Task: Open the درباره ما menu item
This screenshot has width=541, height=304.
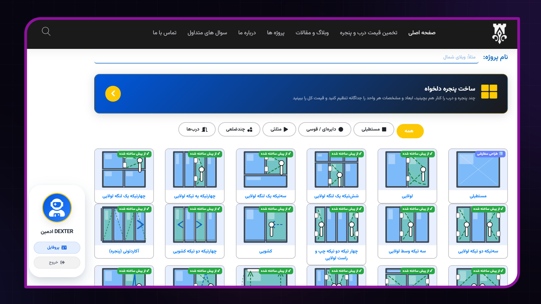Action: click(247, 32)
